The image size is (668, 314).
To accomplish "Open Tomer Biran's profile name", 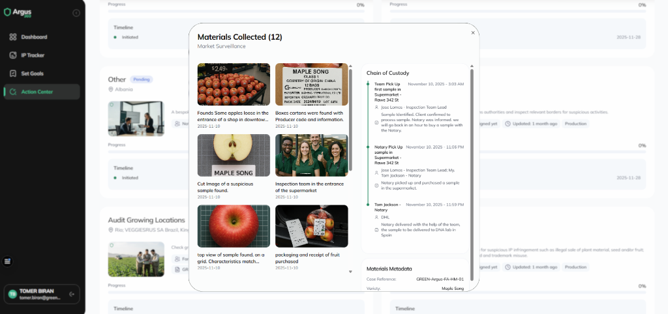I will (37, 291).
